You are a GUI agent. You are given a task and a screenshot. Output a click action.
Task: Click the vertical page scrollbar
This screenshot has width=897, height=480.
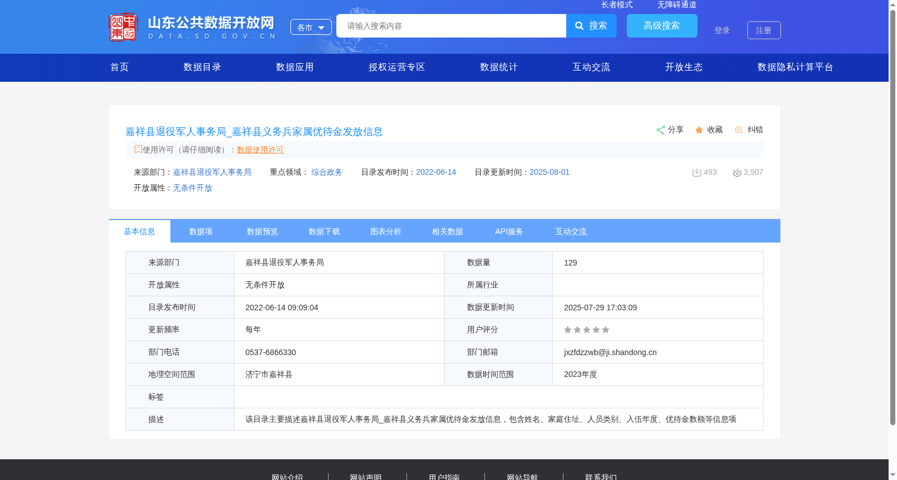point(893,217)
